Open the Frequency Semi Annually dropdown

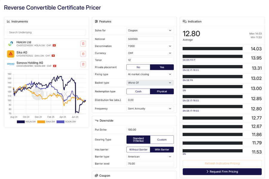tap(150, 109)
